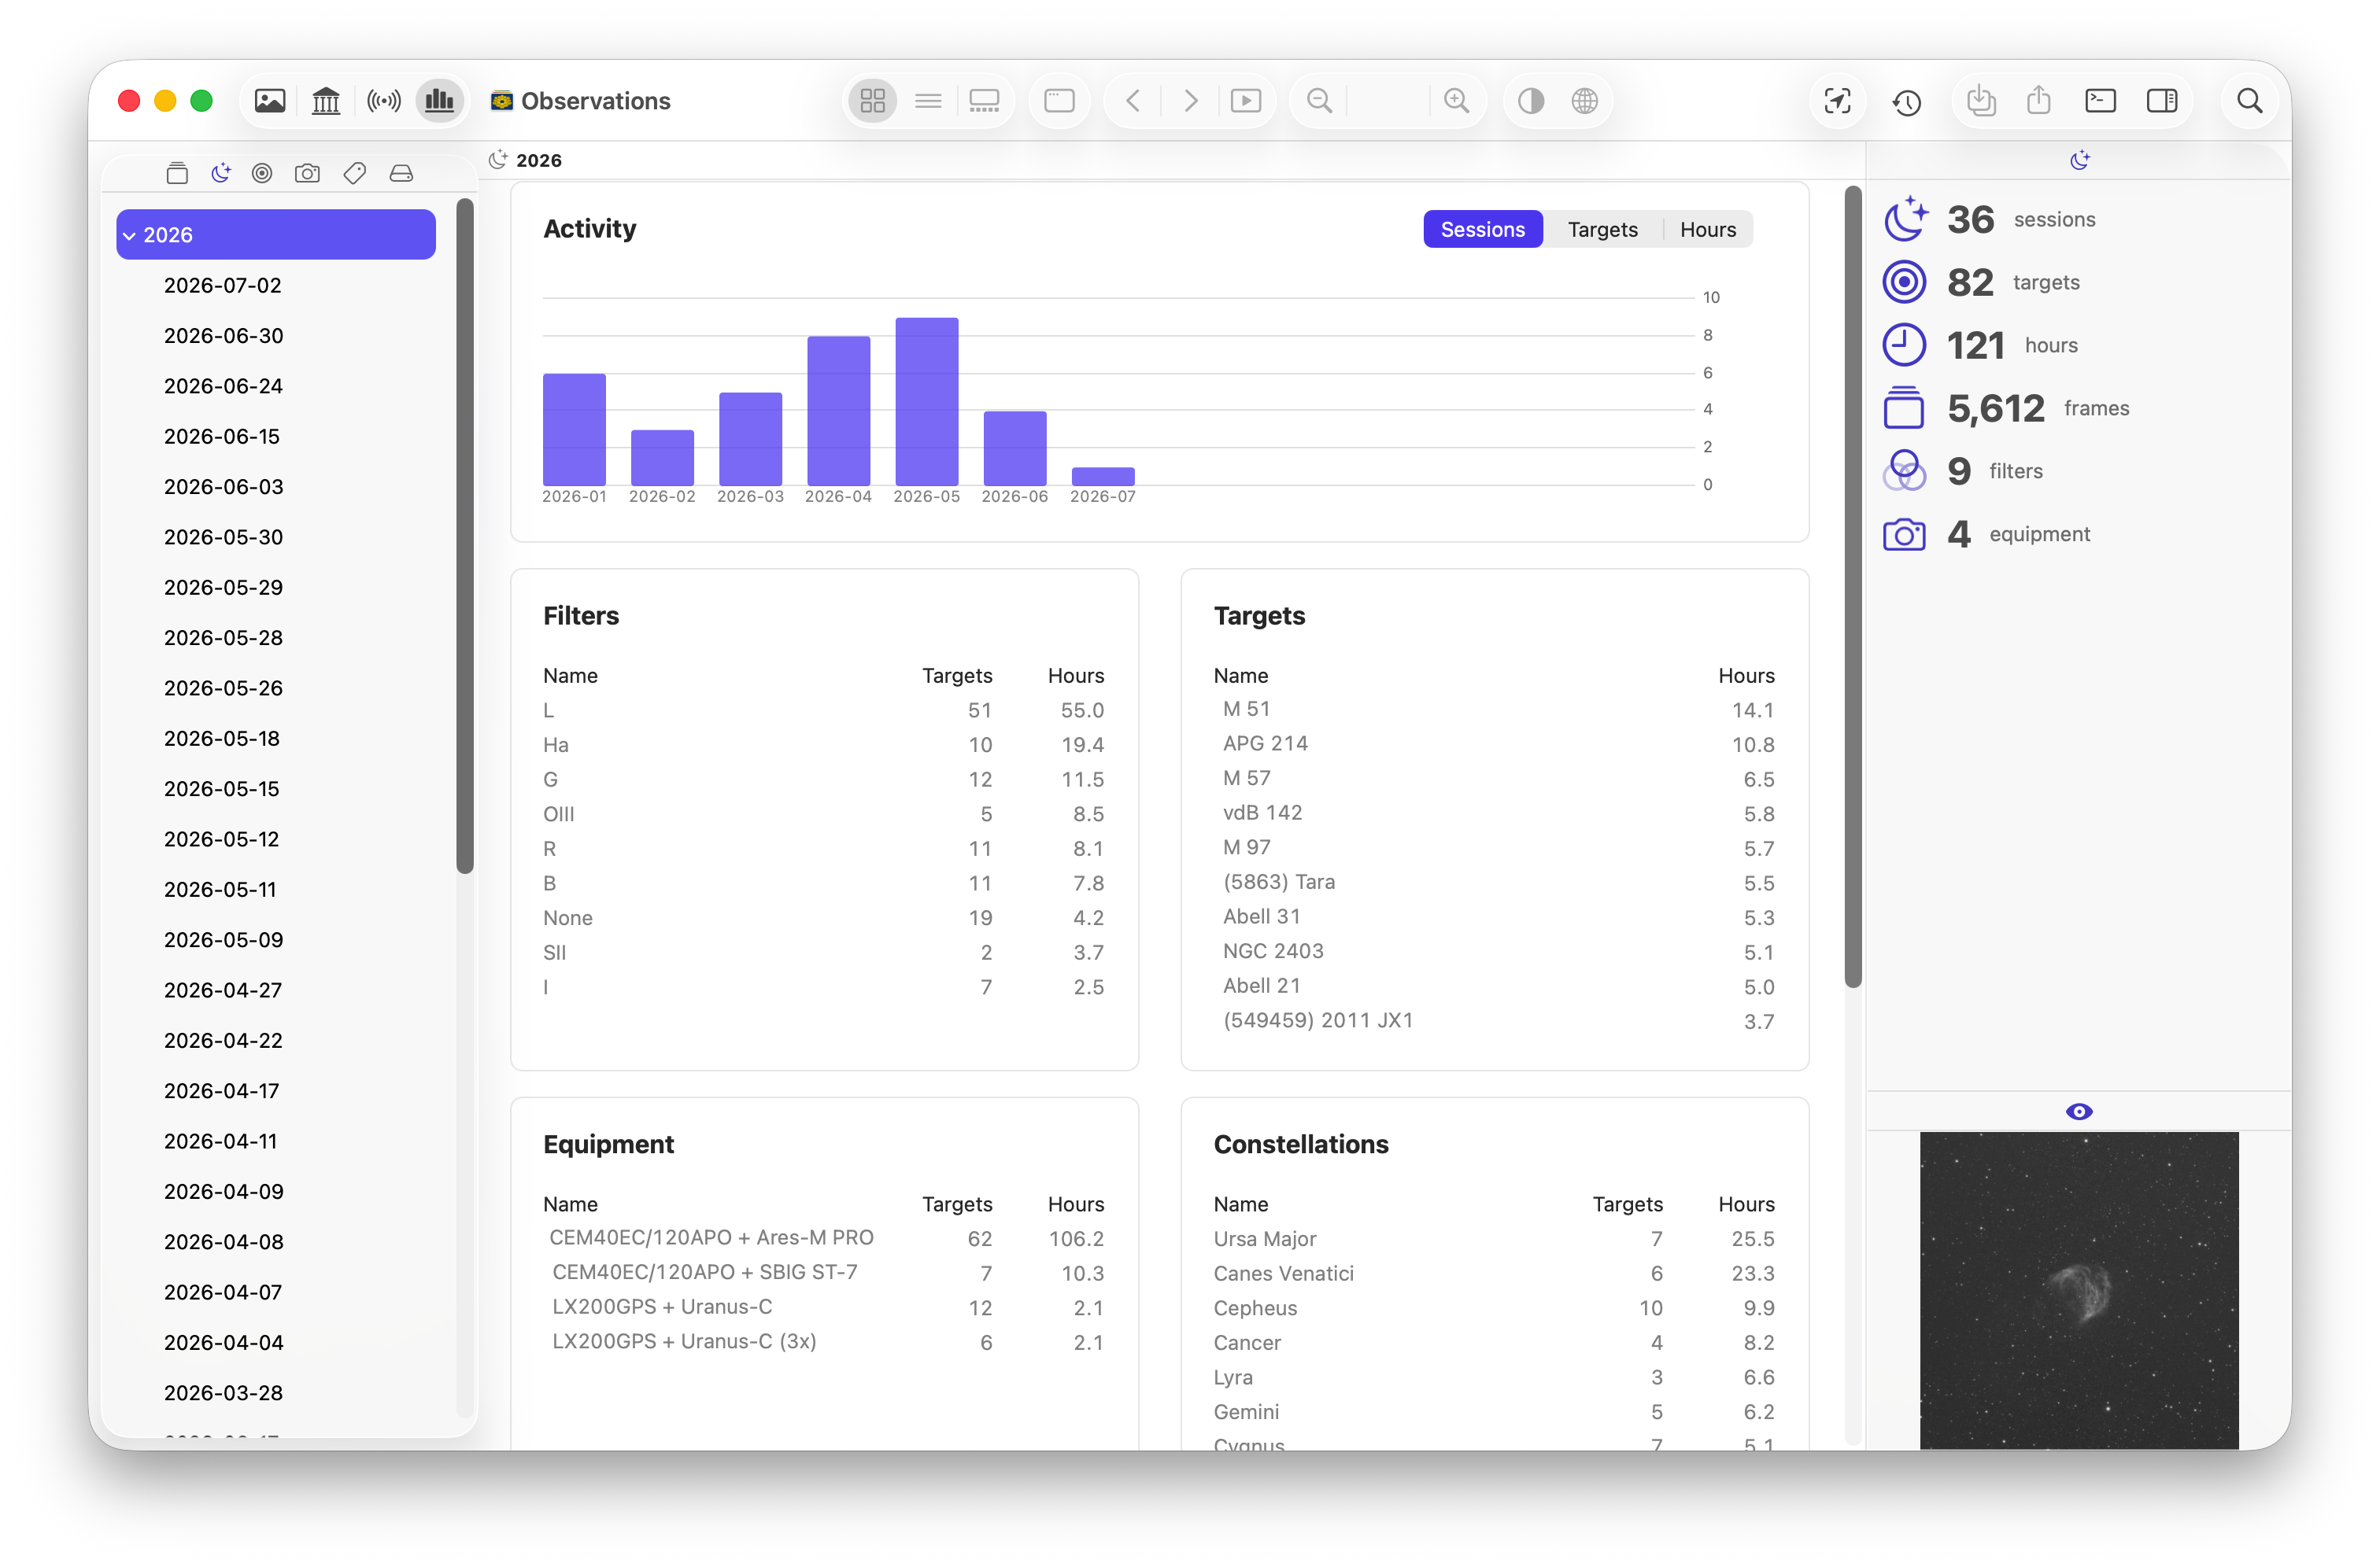
Task: Start slideshow play button
Action: point(1246,101)
